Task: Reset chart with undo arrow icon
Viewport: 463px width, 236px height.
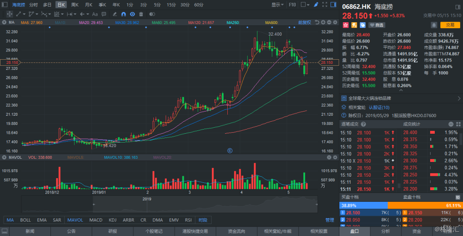Action: (x=317, y=22)
